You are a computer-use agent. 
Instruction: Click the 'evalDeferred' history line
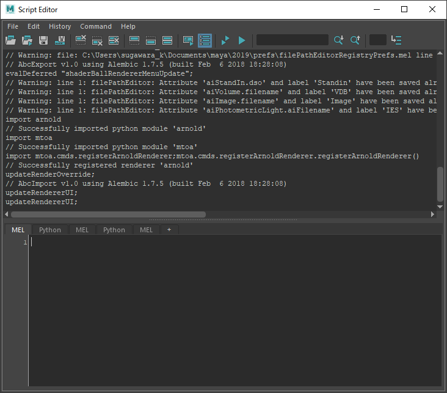(x=99, y=73)
